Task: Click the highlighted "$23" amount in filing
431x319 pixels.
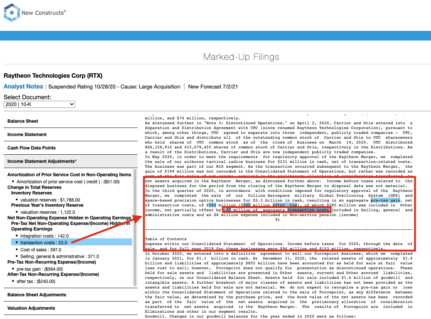Action: click(227, 210)
